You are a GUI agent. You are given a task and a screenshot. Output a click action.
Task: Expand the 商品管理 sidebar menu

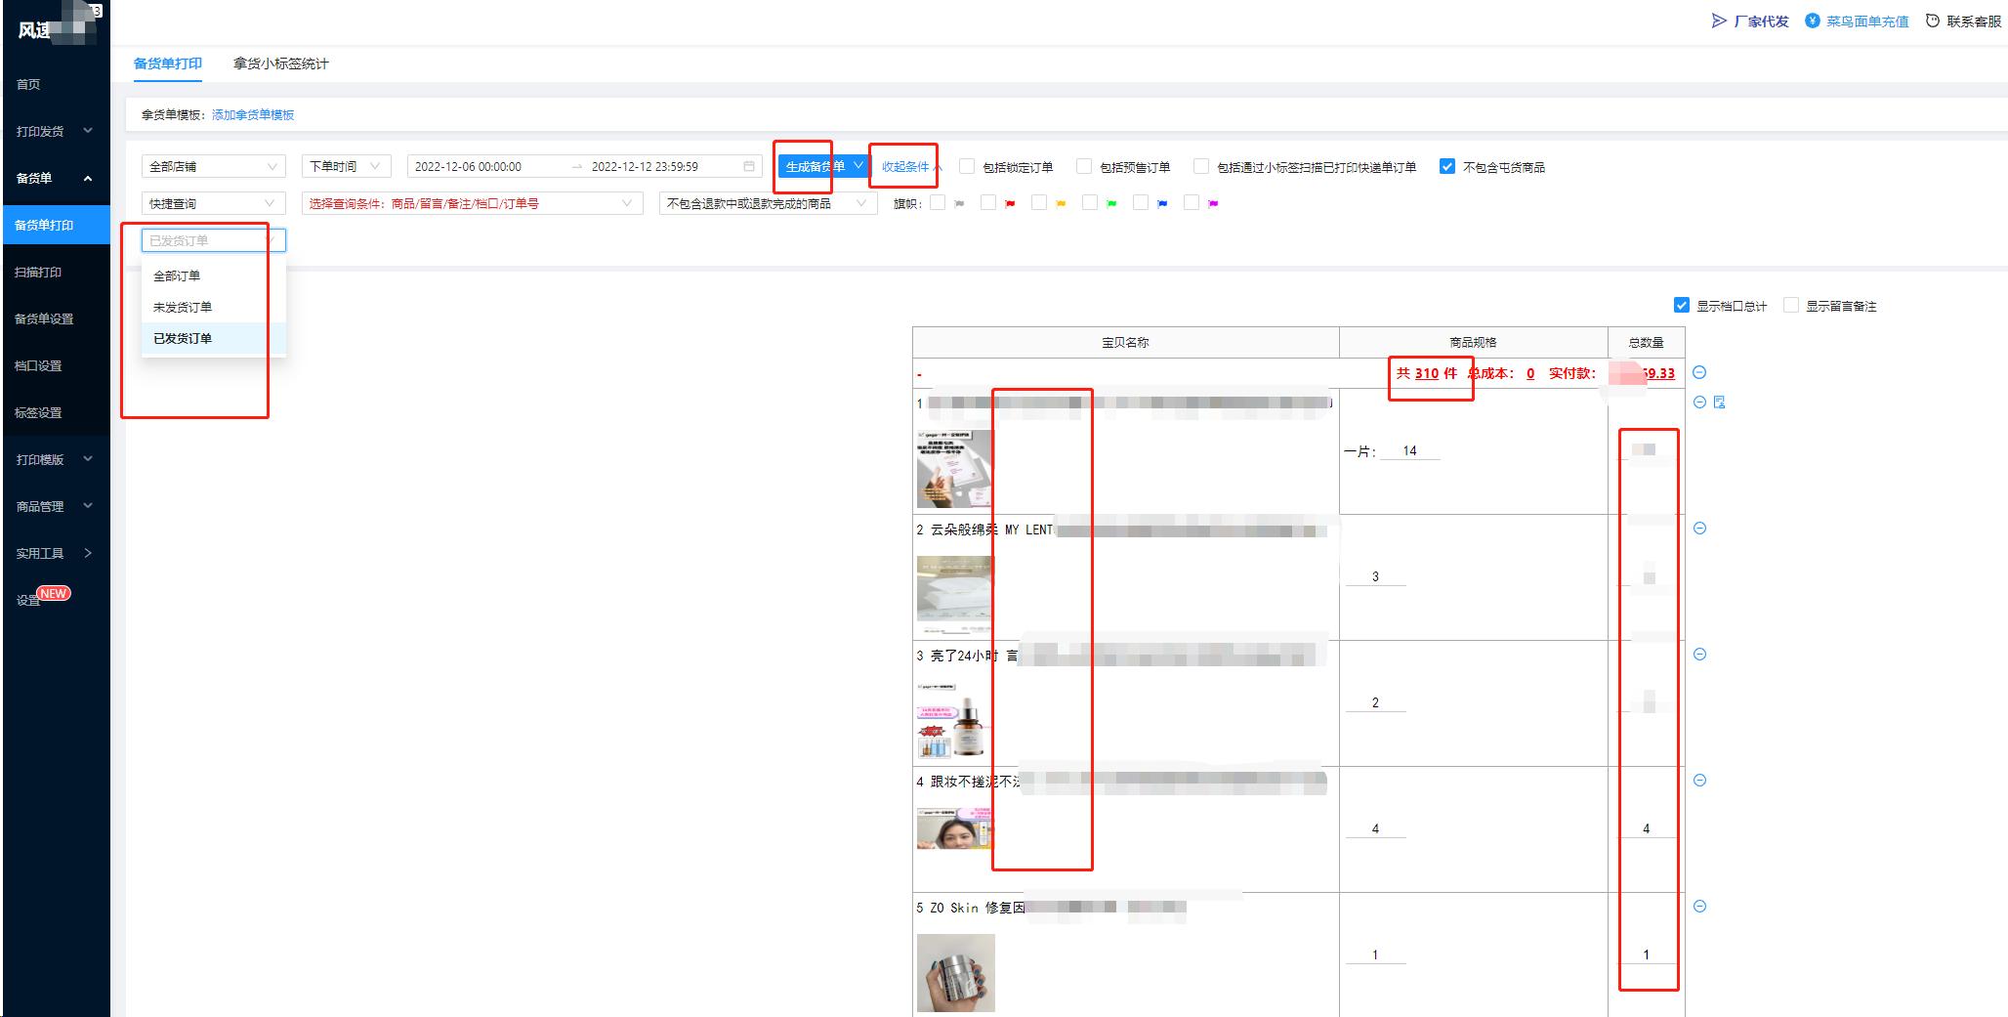pos(55,506)
